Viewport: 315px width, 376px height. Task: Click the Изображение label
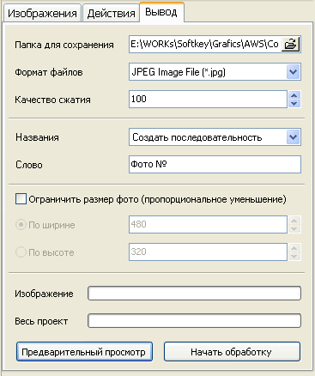(44, 294)
